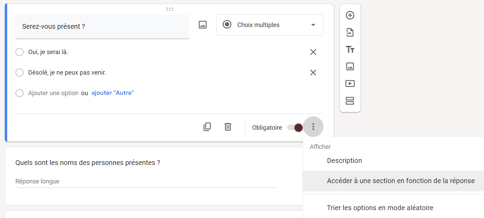Click the add question plus icon

click(350, 15)
